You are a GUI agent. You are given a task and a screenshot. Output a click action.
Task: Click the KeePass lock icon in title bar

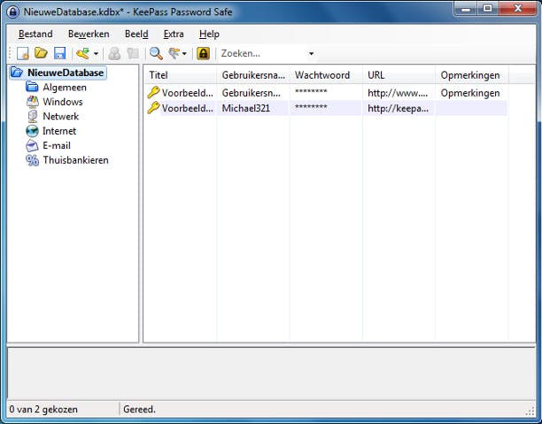(x=12, y=12)
